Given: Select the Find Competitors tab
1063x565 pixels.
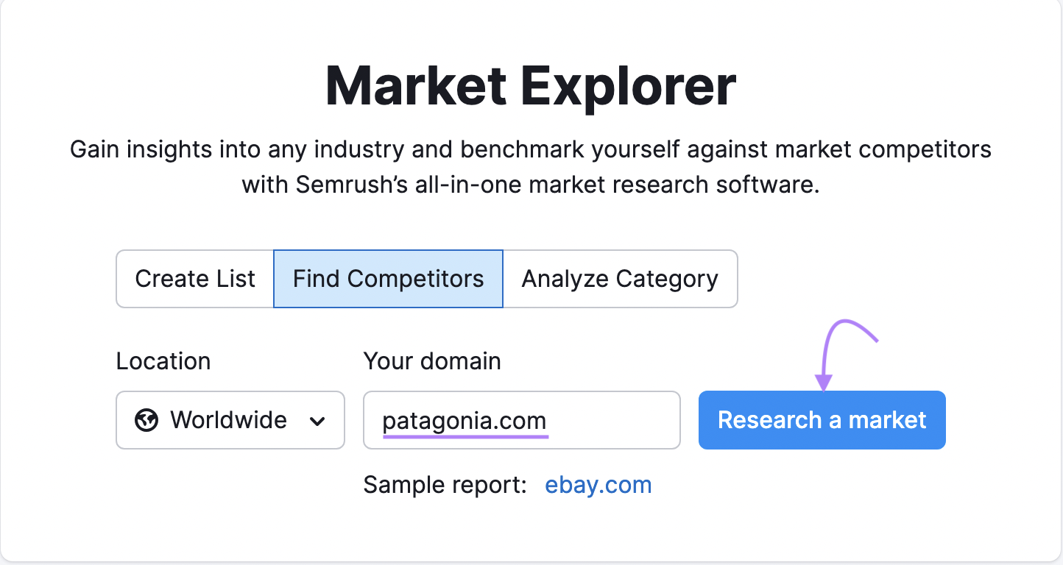Looking at the screenshot, I should point(388,279).
